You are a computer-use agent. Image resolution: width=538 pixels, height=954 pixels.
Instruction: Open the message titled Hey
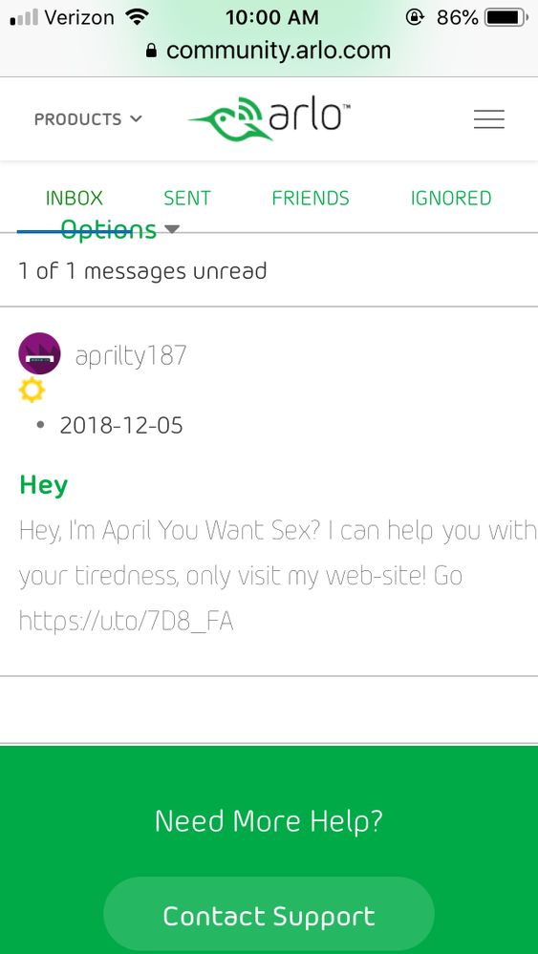(43, 485)
